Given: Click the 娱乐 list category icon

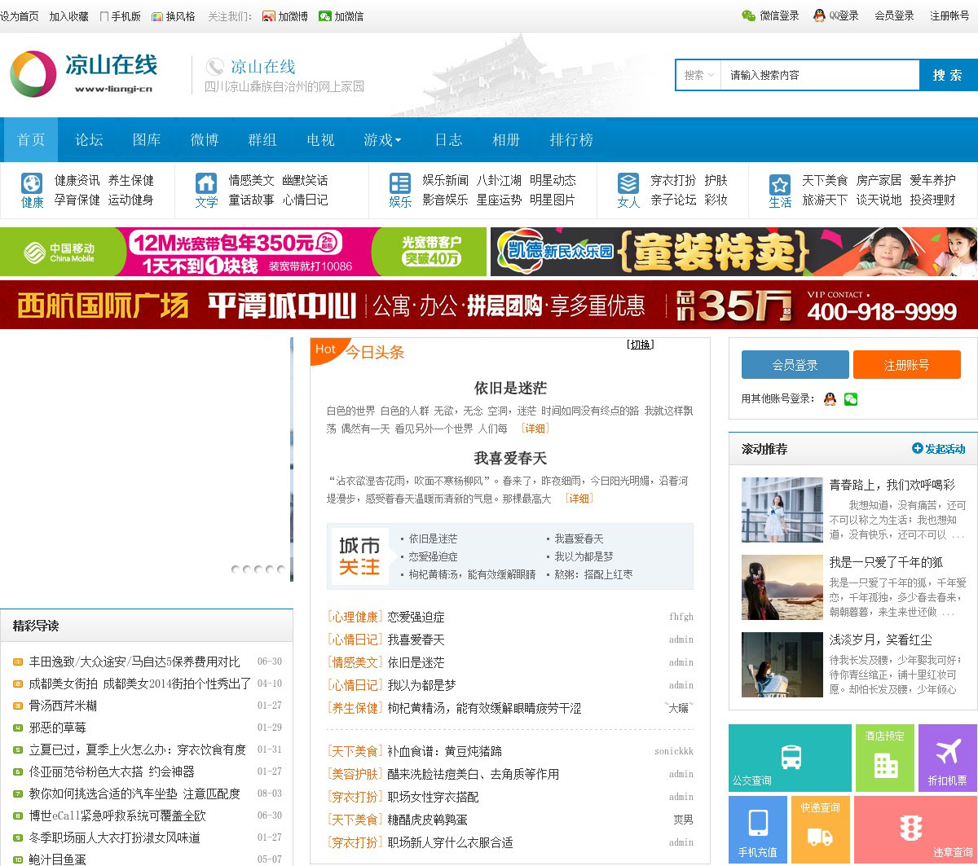Looking at the screenshot, I should 399,182.
